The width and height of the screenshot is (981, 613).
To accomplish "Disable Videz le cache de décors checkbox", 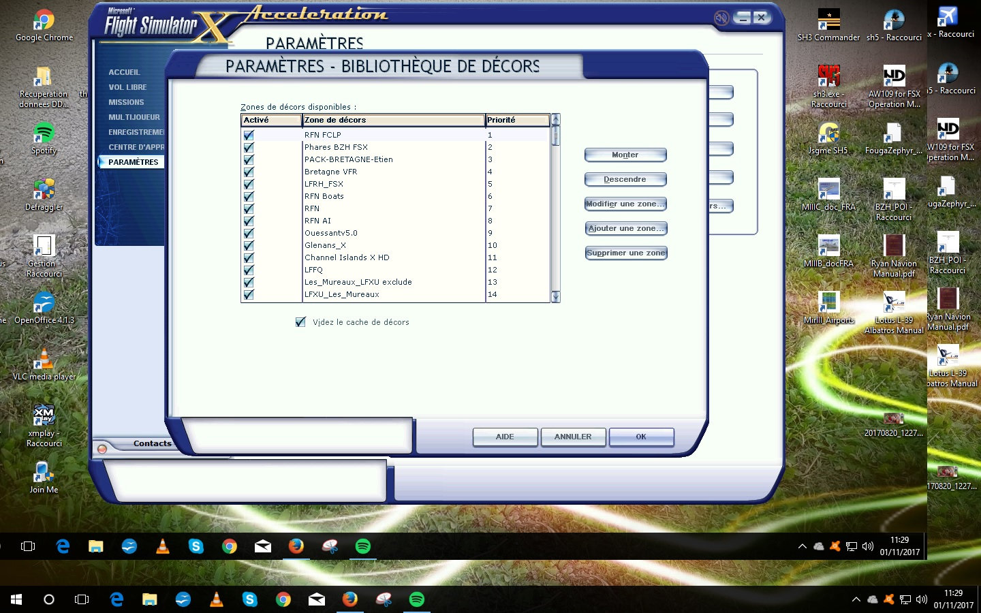I will (x=300, y=322).
